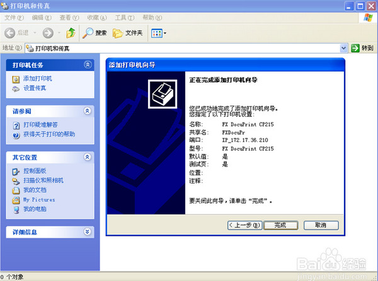Viewport: 378px width, 281px height.
Task: Open the 工具 (Tools) menu
Action: 125,18
